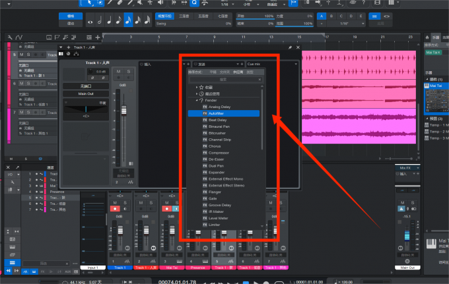Screen dimensions: 449x284
Task: Pick half note quantize value
Action: click(x=100, y=20)
